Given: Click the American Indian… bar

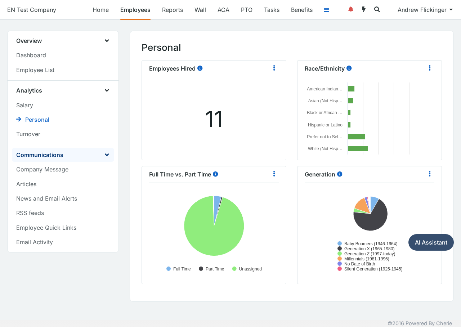Looking at the screenshot, I should coord(351,89).
